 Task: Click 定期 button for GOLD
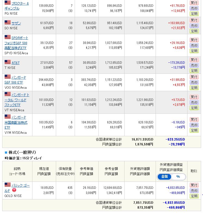coord(194,196)
